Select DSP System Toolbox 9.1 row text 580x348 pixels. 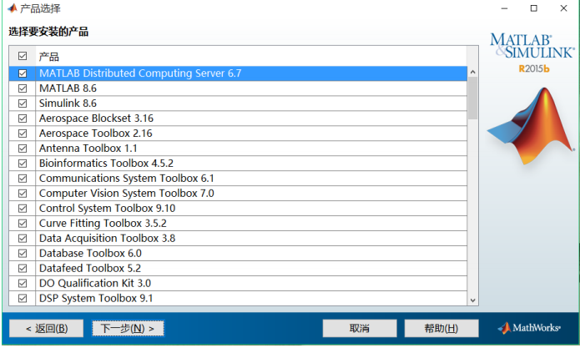(x=96, y=298)
